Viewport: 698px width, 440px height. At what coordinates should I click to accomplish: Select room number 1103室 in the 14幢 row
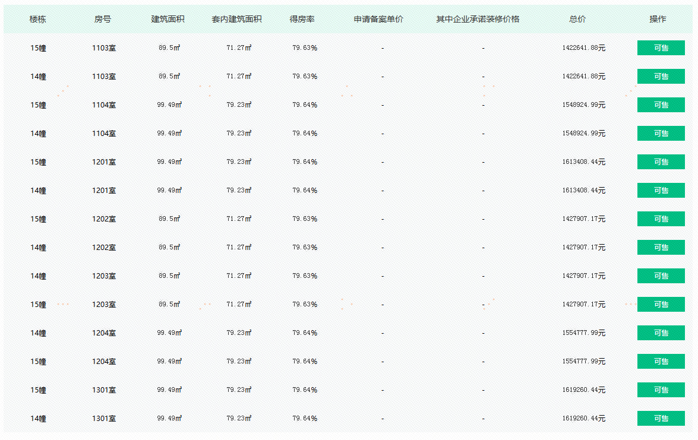104,77
